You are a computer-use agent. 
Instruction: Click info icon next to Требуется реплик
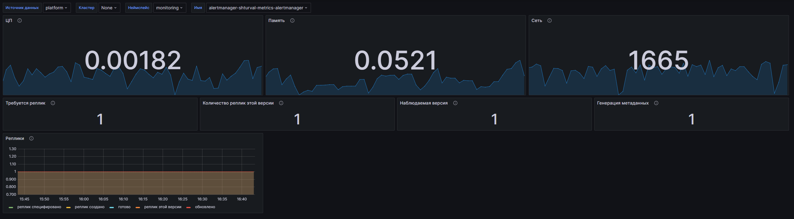tap(53, 103)
